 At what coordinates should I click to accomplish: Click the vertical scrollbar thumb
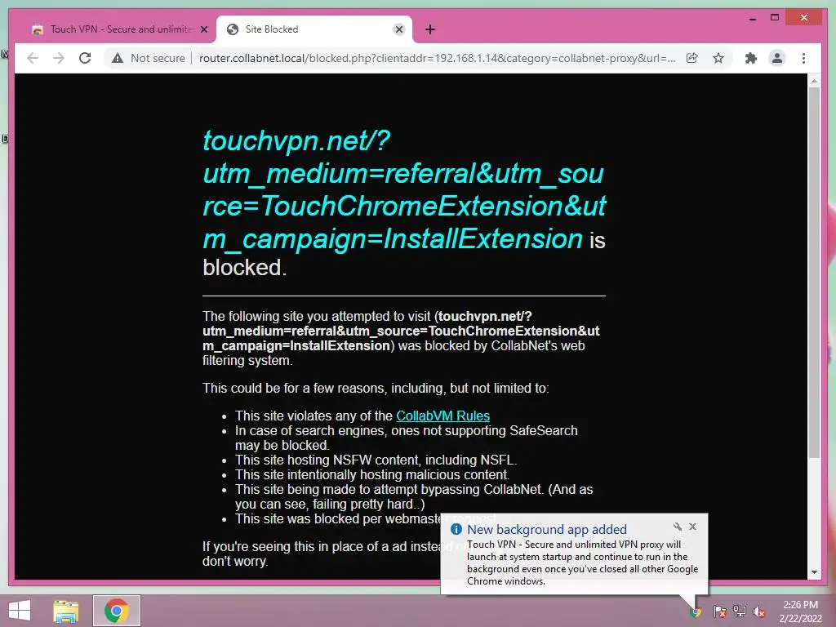[x=814, y=272]
